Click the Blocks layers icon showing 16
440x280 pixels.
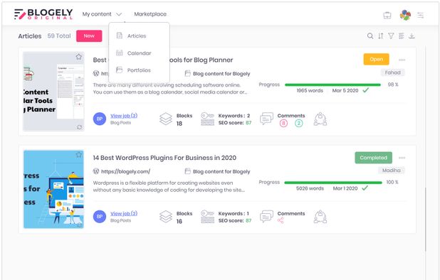pos(166,217)
